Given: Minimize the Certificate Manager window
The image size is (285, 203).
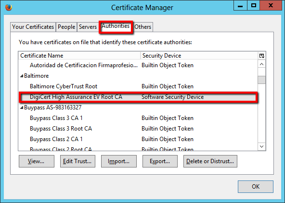Looking at the screenshot, I should coord(240,5).
